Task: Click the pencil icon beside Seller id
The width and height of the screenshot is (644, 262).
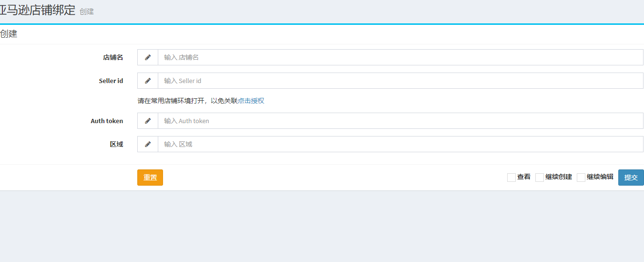Action: pyautogui.click(x=148, y=81)
